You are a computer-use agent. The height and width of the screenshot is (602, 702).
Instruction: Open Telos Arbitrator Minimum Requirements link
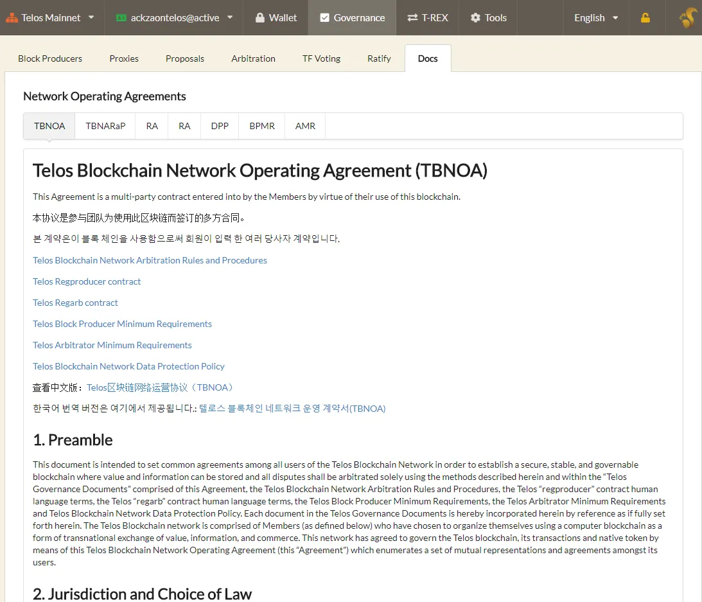coord(112,345)
